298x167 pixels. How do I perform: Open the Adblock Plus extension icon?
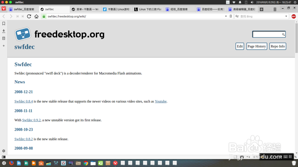pos(294,16)
